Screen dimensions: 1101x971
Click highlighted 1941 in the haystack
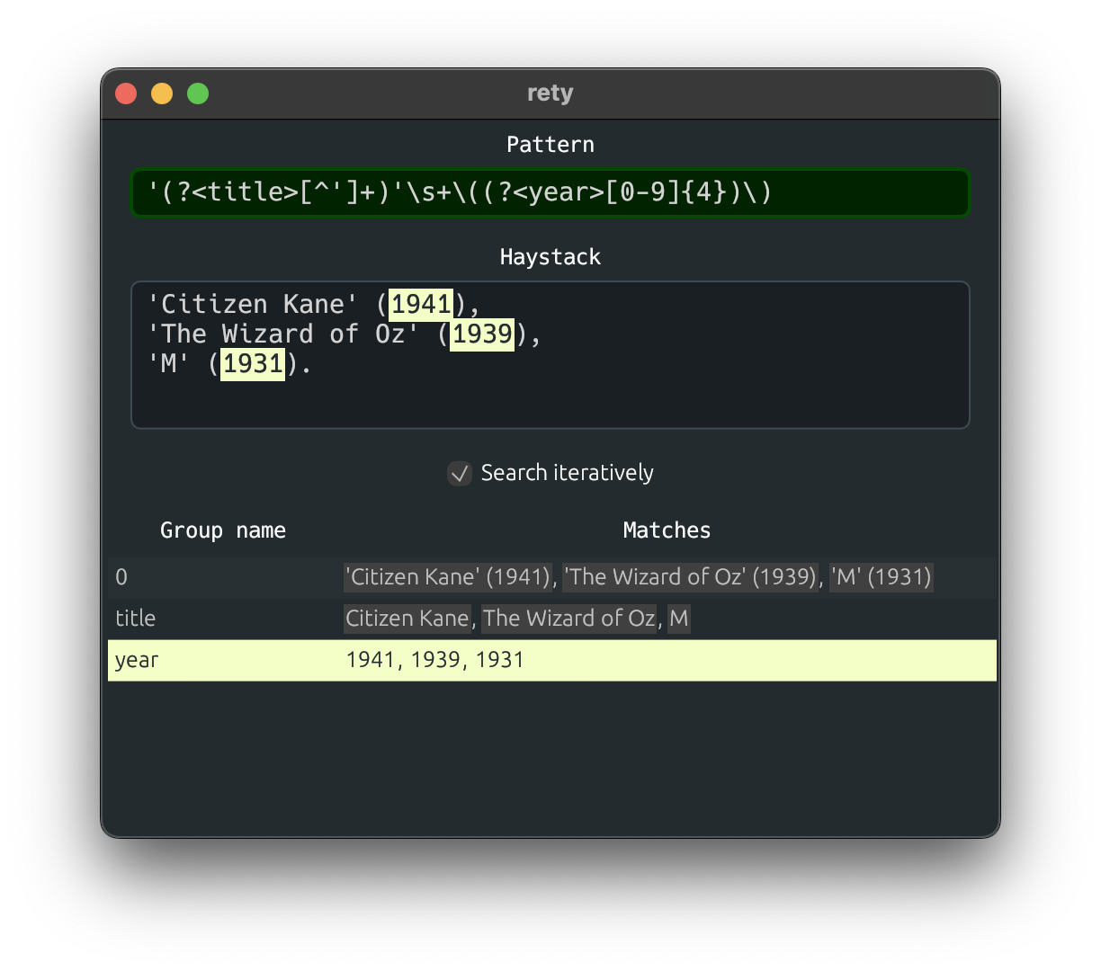(421, 304)
